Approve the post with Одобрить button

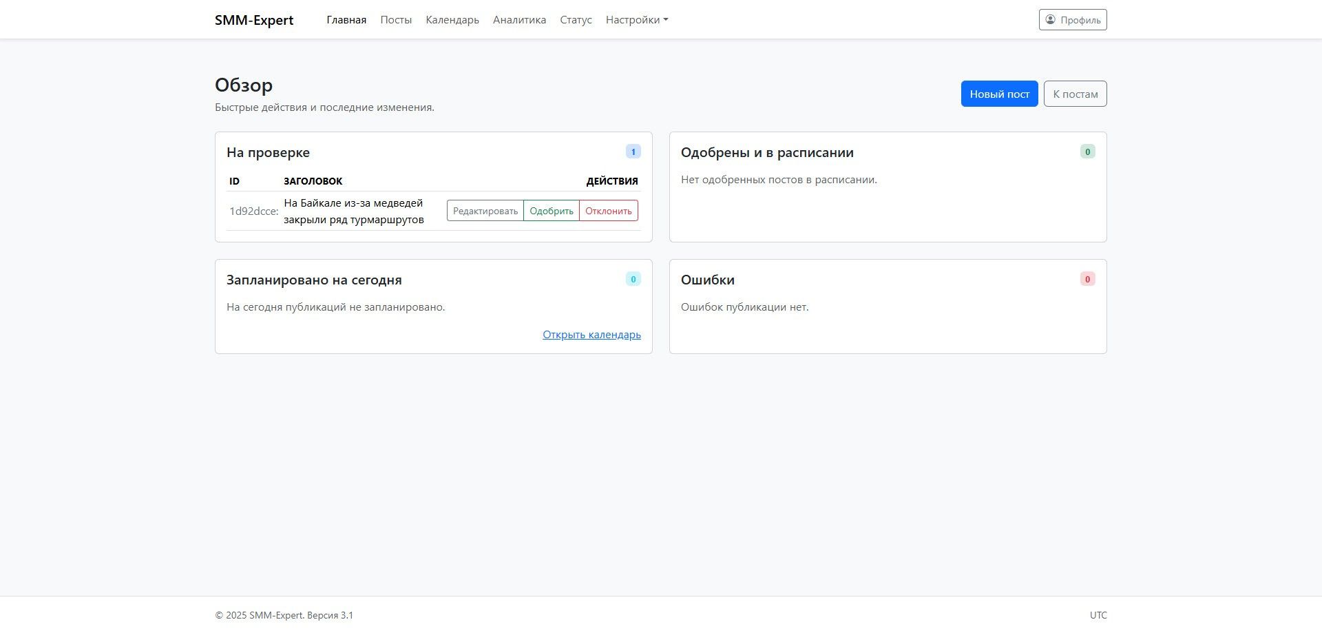click(552, 211)
